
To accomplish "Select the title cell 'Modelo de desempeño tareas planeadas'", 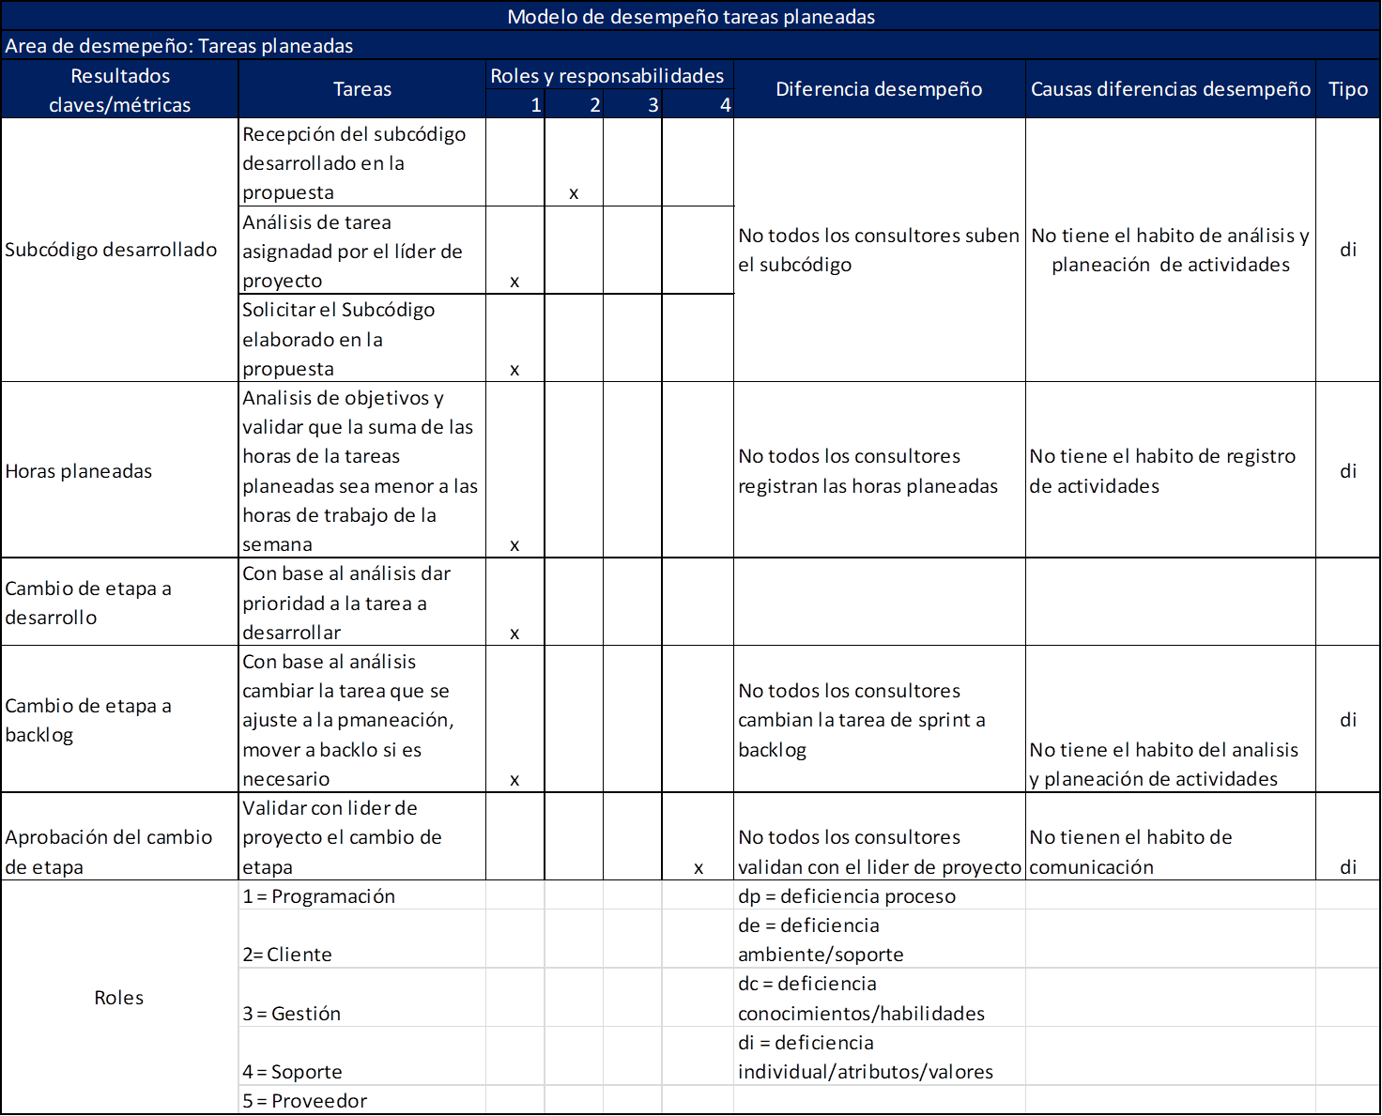I will click(x=691, y=16).
